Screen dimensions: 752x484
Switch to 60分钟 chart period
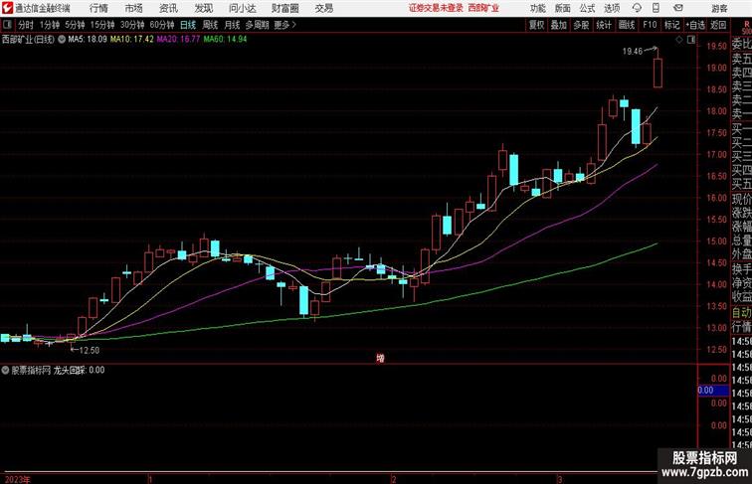coord(162,25)
